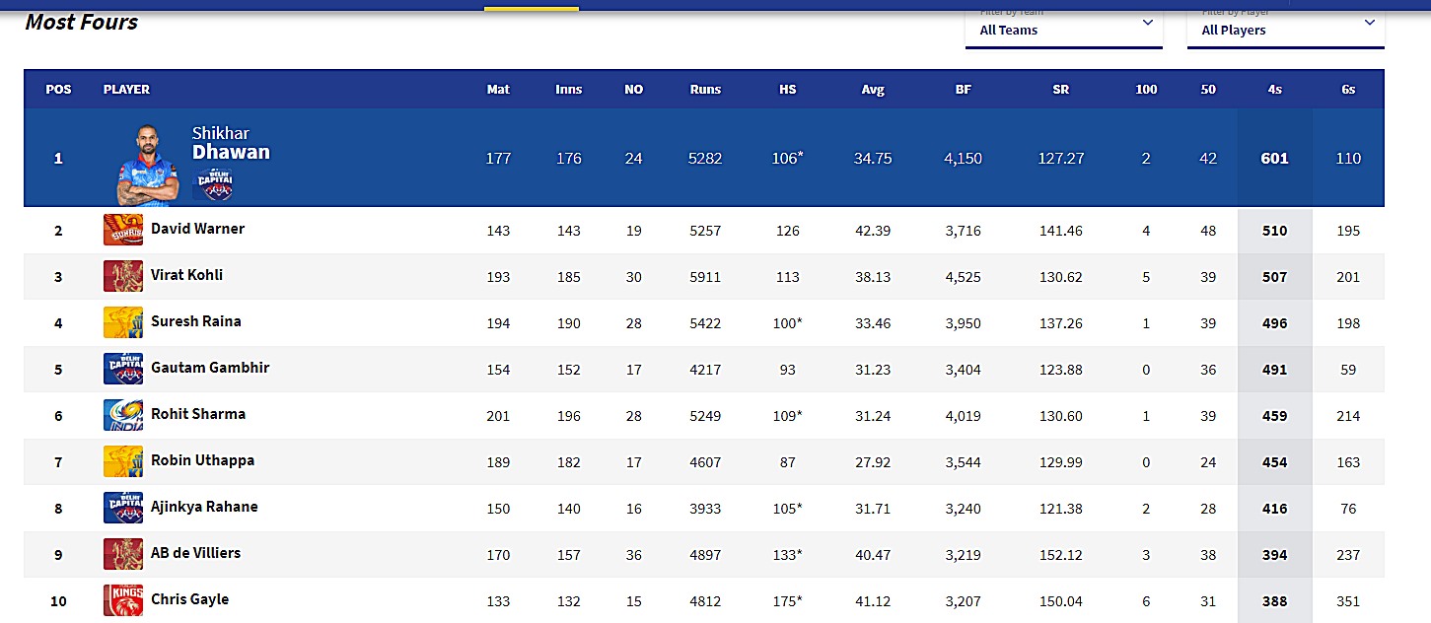Image resolution: width=1431 pixels, height=623 pixels.
Task: Click the team logo beside Suresh Raina
Action: coord(123,323)
